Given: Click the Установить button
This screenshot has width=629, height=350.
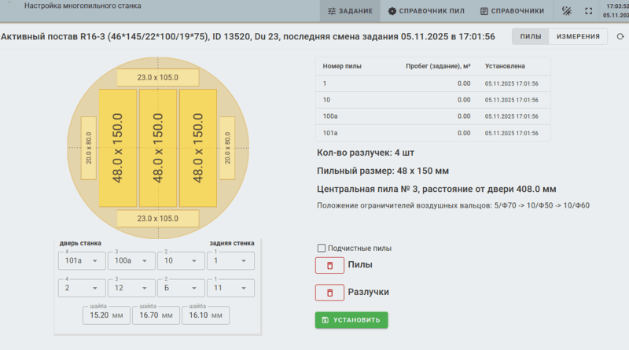Looking at the screenshot, I should (x=351, y=320).
